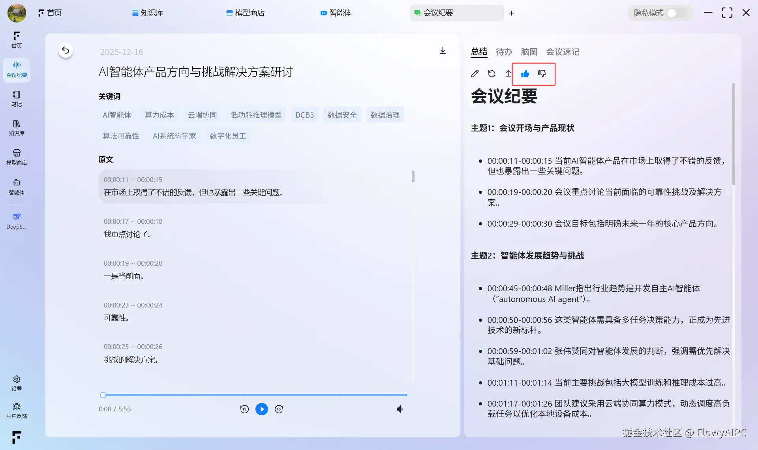Edit the summary with pencil icon
758x450 pixels.
[475, 74]
